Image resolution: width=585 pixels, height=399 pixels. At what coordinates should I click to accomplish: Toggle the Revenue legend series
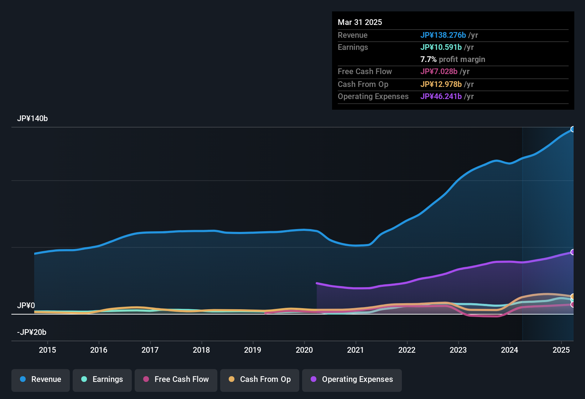point(41,379)
